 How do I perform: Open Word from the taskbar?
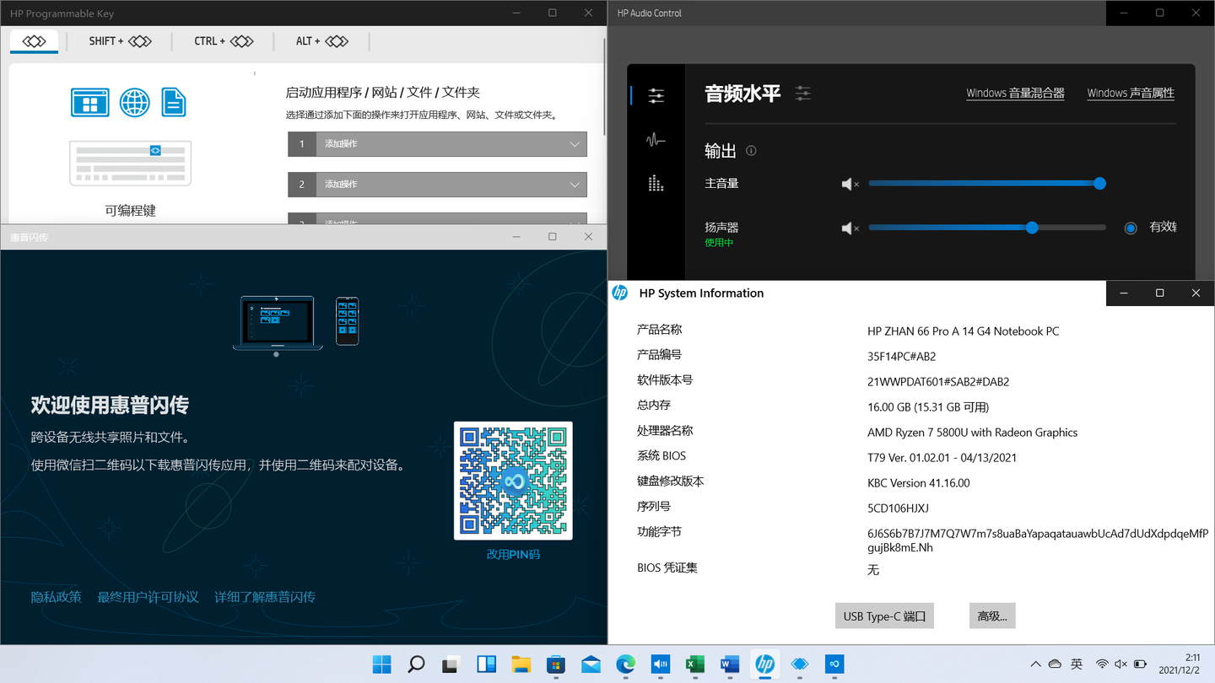click(730, 664)
